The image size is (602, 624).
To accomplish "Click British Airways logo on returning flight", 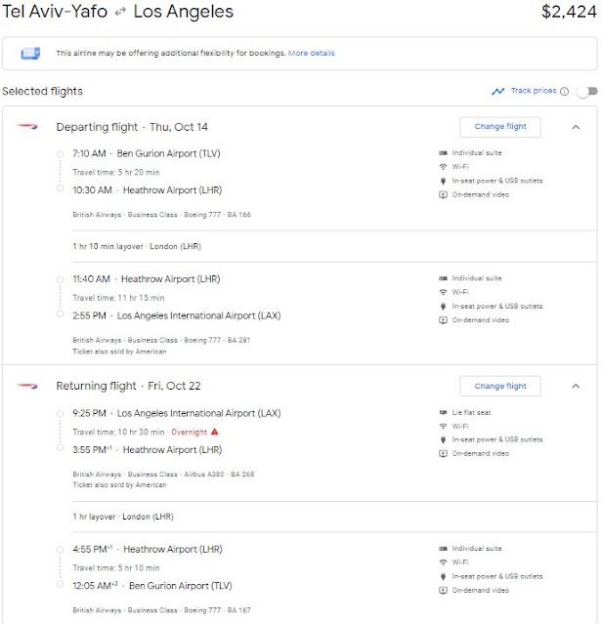I will [x=27, y=386].
